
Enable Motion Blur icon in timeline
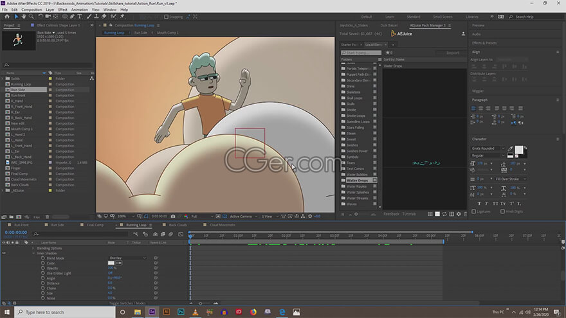pos(170,234)
